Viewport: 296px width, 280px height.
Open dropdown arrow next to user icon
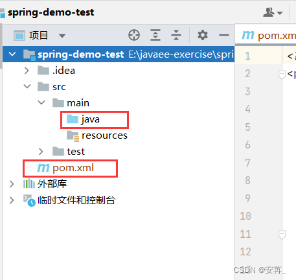click(x=280, y=13)
